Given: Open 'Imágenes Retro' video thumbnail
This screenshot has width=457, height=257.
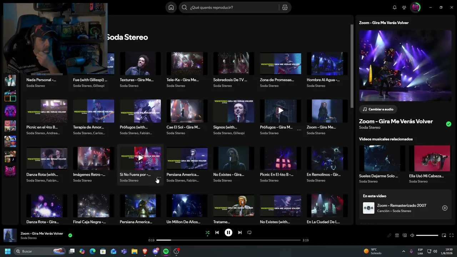Looking at the screenshot, I should (94, 158).
